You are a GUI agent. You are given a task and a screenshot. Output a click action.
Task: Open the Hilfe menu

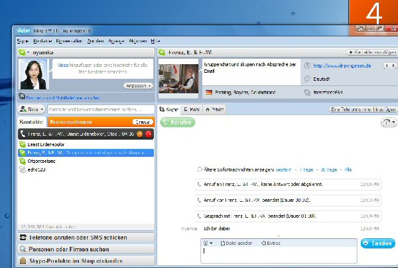click(155, 41)
